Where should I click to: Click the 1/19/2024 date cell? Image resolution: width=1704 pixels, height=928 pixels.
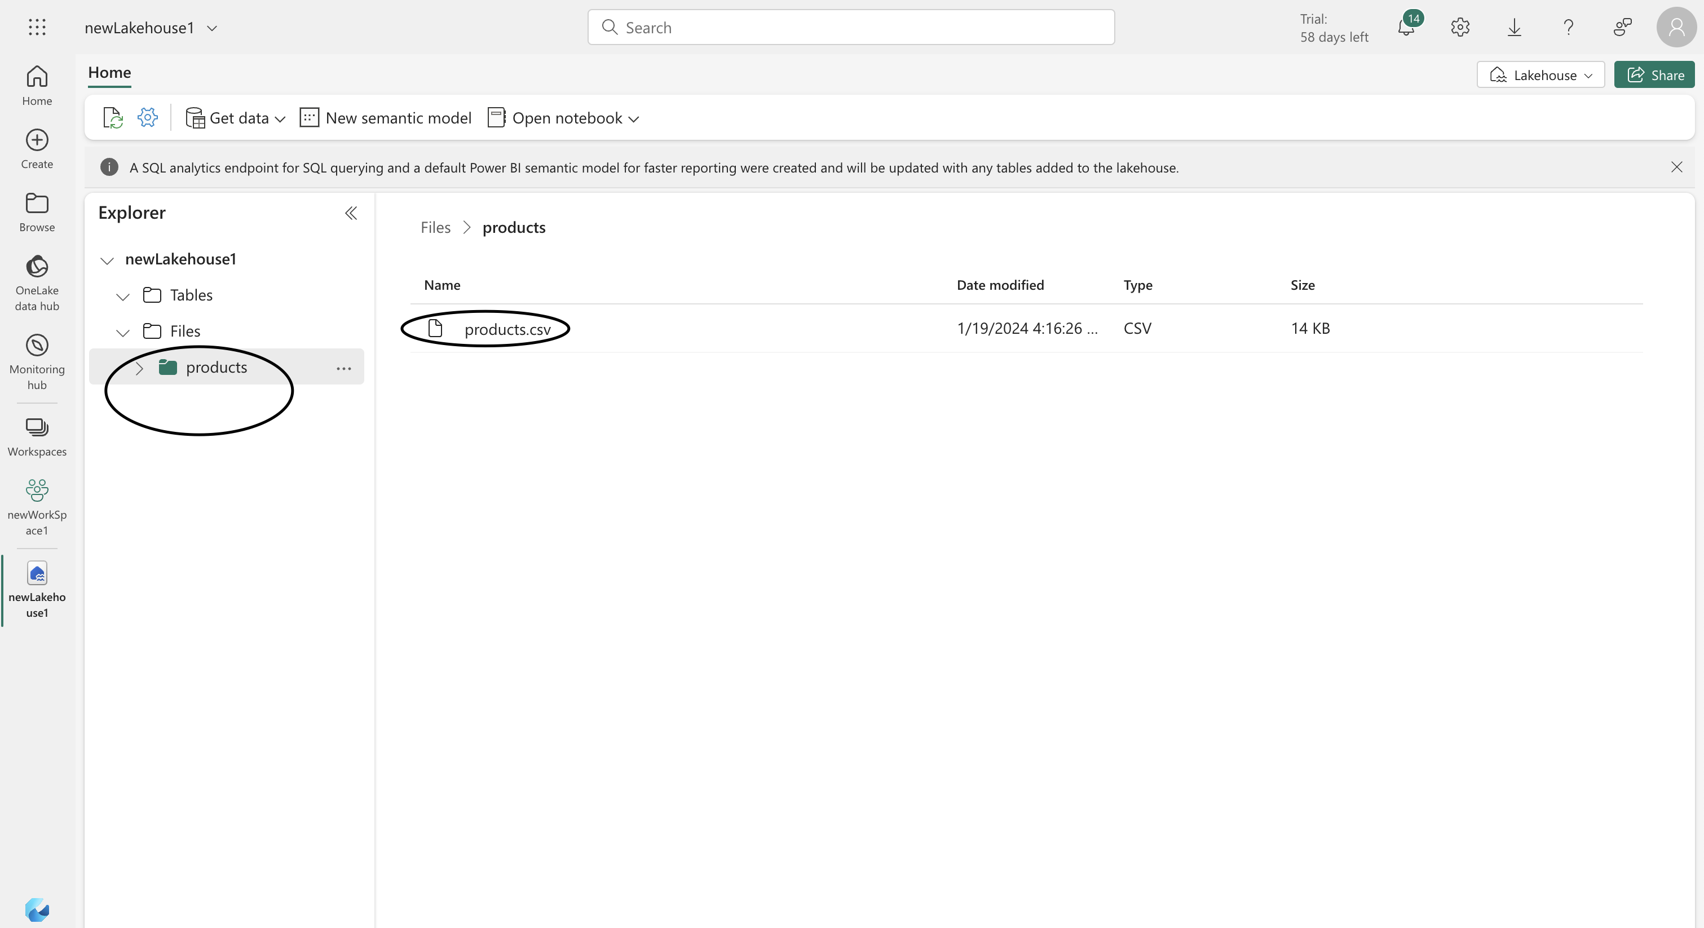[1027, 328]
